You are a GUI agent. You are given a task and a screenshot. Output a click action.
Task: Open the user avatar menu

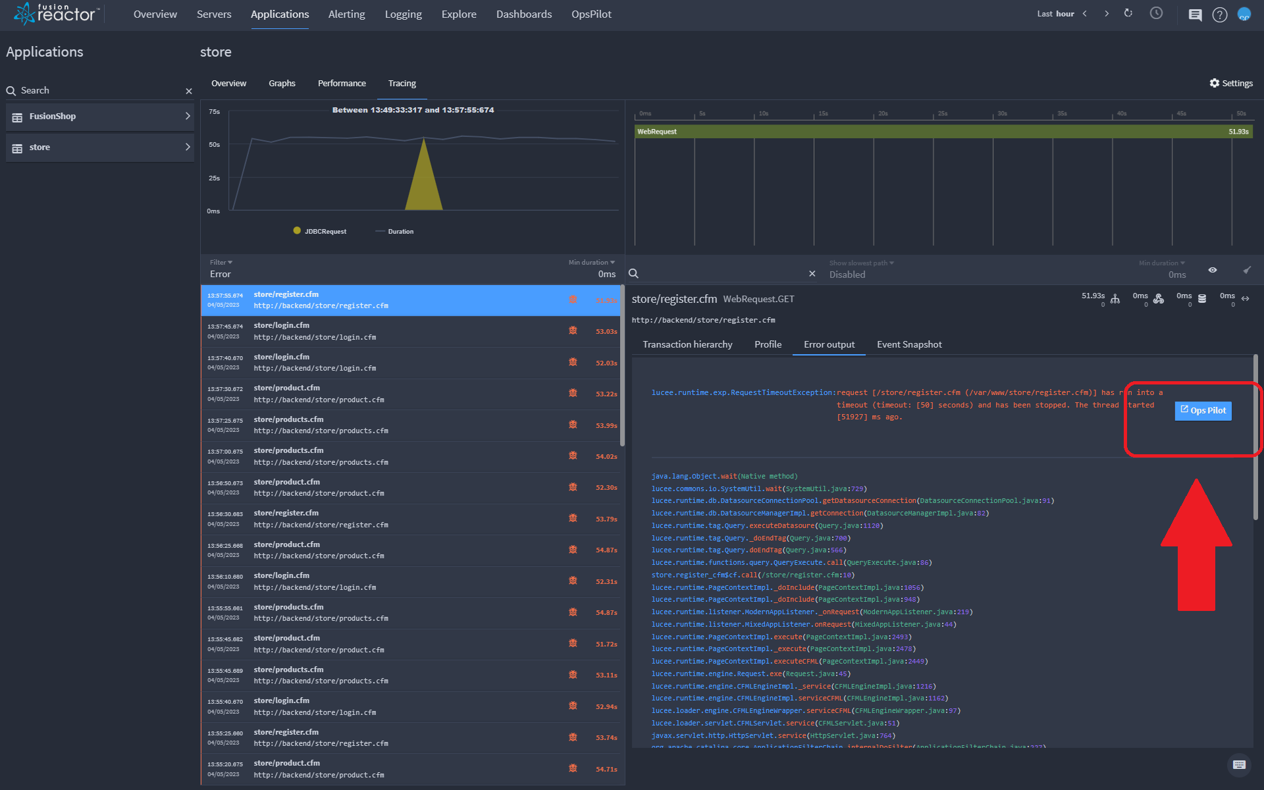1244,14
